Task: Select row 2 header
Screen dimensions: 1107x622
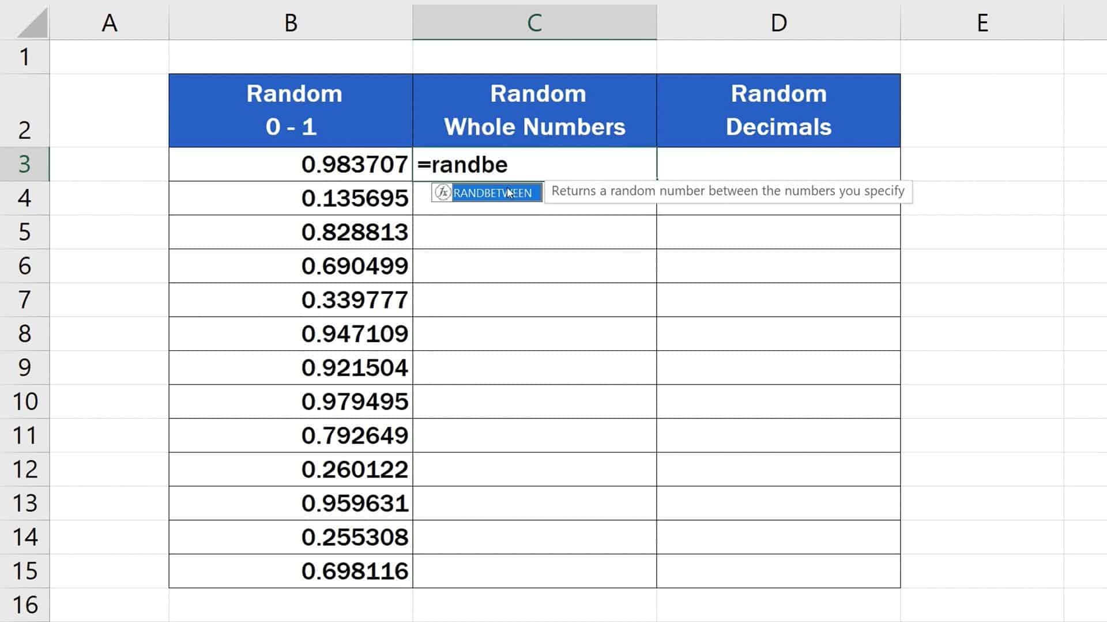Action: tap(25, 111)
